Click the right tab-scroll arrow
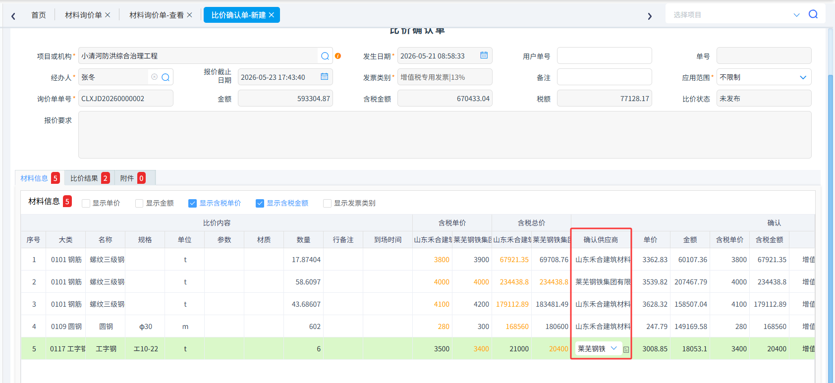 (650, 16)
